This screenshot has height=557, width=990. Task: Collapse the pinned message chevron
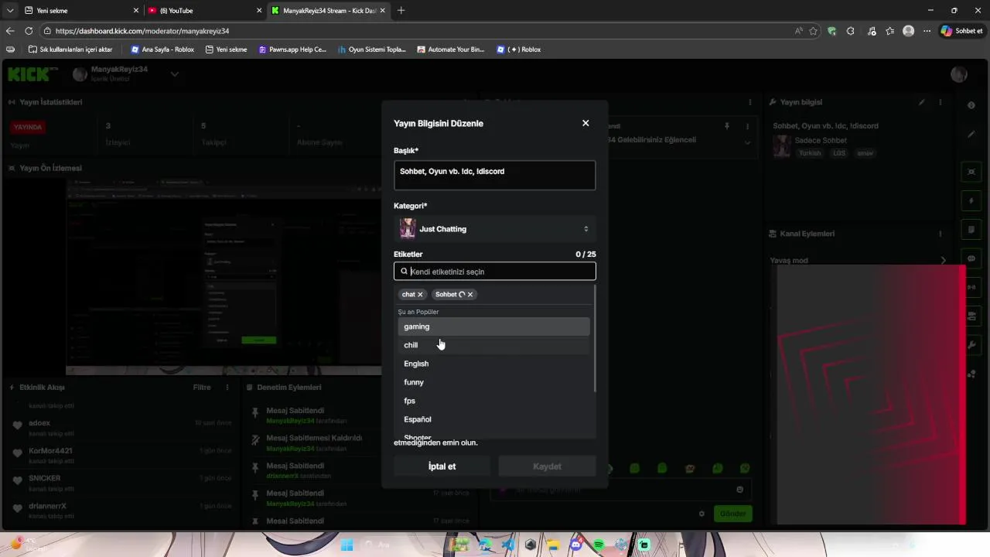(x=747, y=142)
